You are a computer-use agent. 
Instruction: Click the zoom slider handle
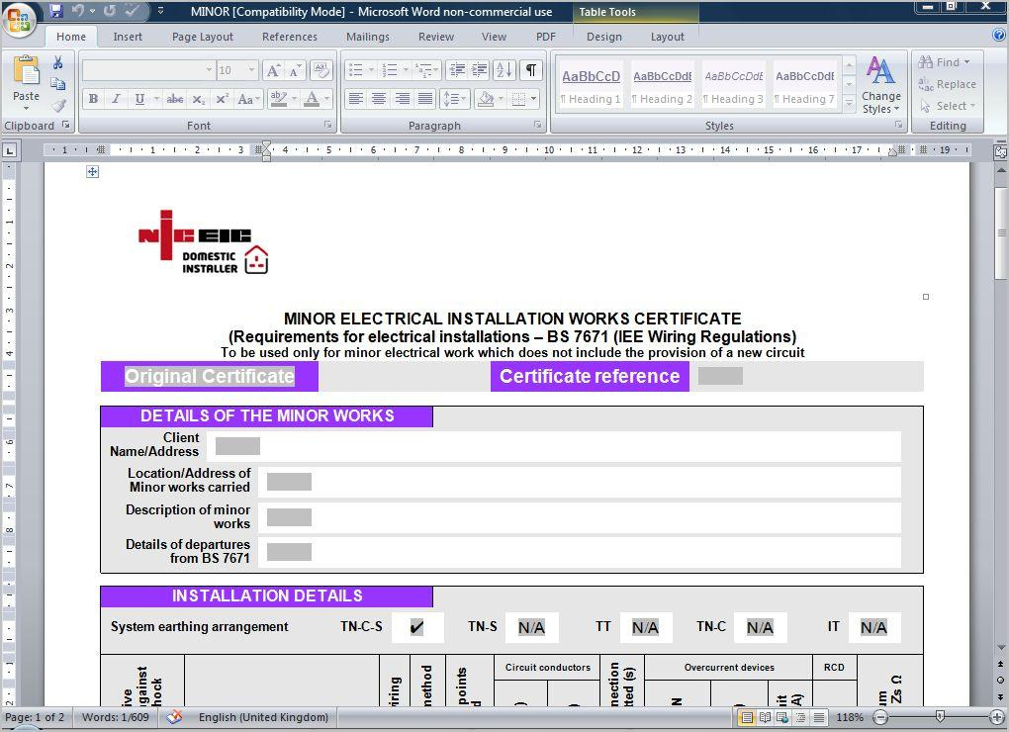click(940, 716)
